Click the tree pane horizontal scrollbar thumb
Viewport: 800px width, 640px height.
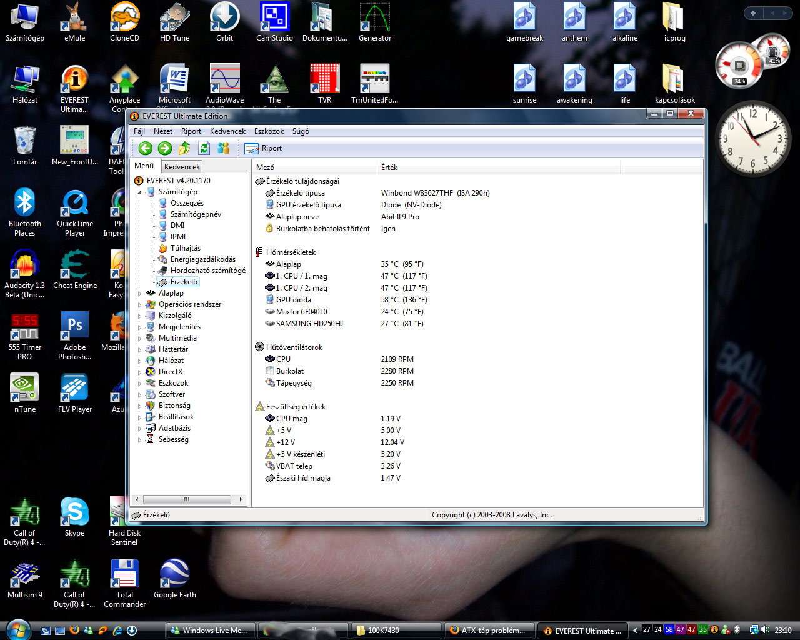(x=186, y=499)
